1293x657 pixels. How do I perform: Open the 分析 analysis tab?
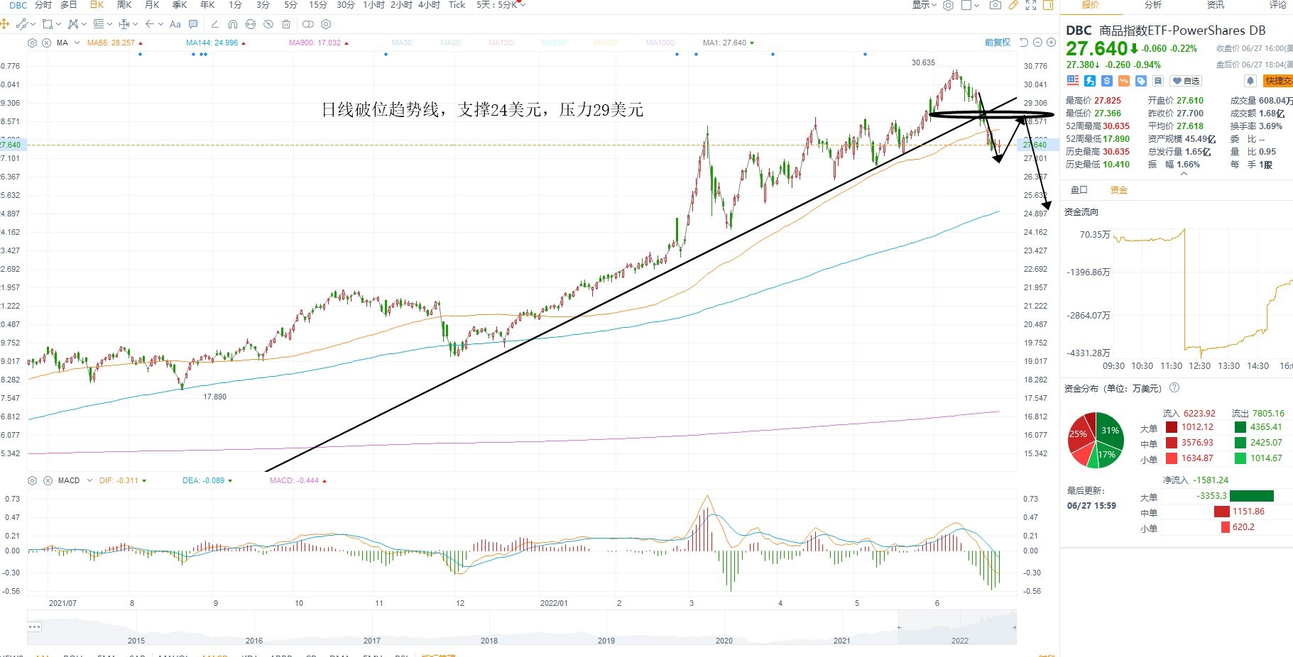pyautogui.click(x=1153, y=5)
